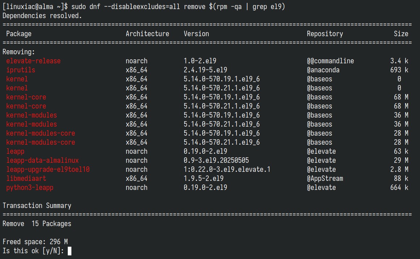Click the @@commandline repository text
The height and width of the screenshot is (259, 420).
330,61
